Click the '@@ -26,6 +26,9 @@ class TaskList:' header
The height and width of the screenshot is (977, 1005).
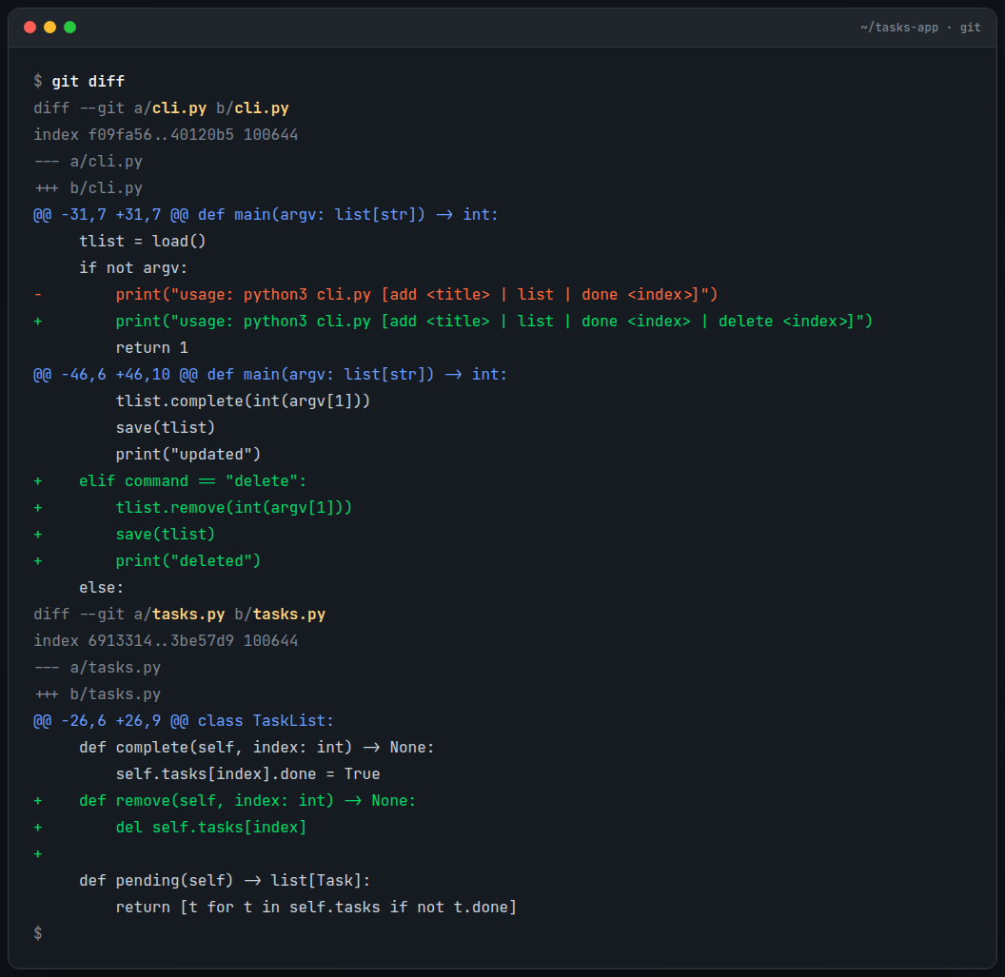184,721
